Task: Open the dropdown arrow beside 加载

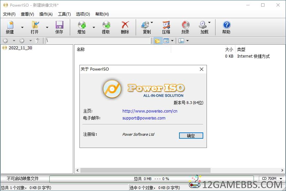Action: tap(210, 23)
